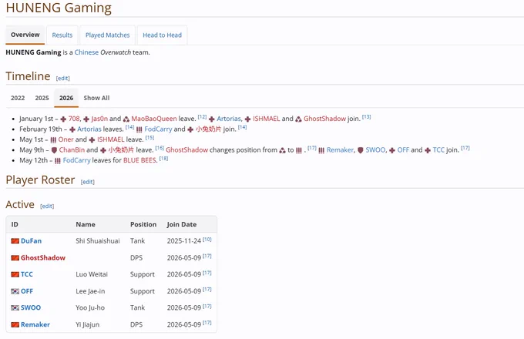
Task: Edit the Active roster section
Action: (x=47, y=206)
